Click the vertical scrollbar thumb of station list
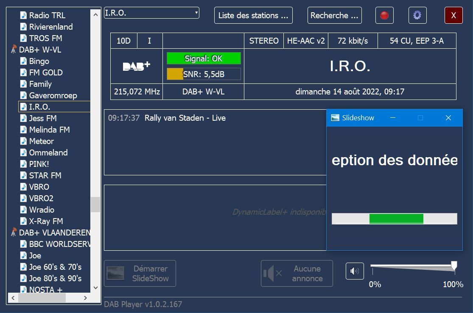This screenshot has height=313, width=473. pyautogui.click(x=95, y=205)
